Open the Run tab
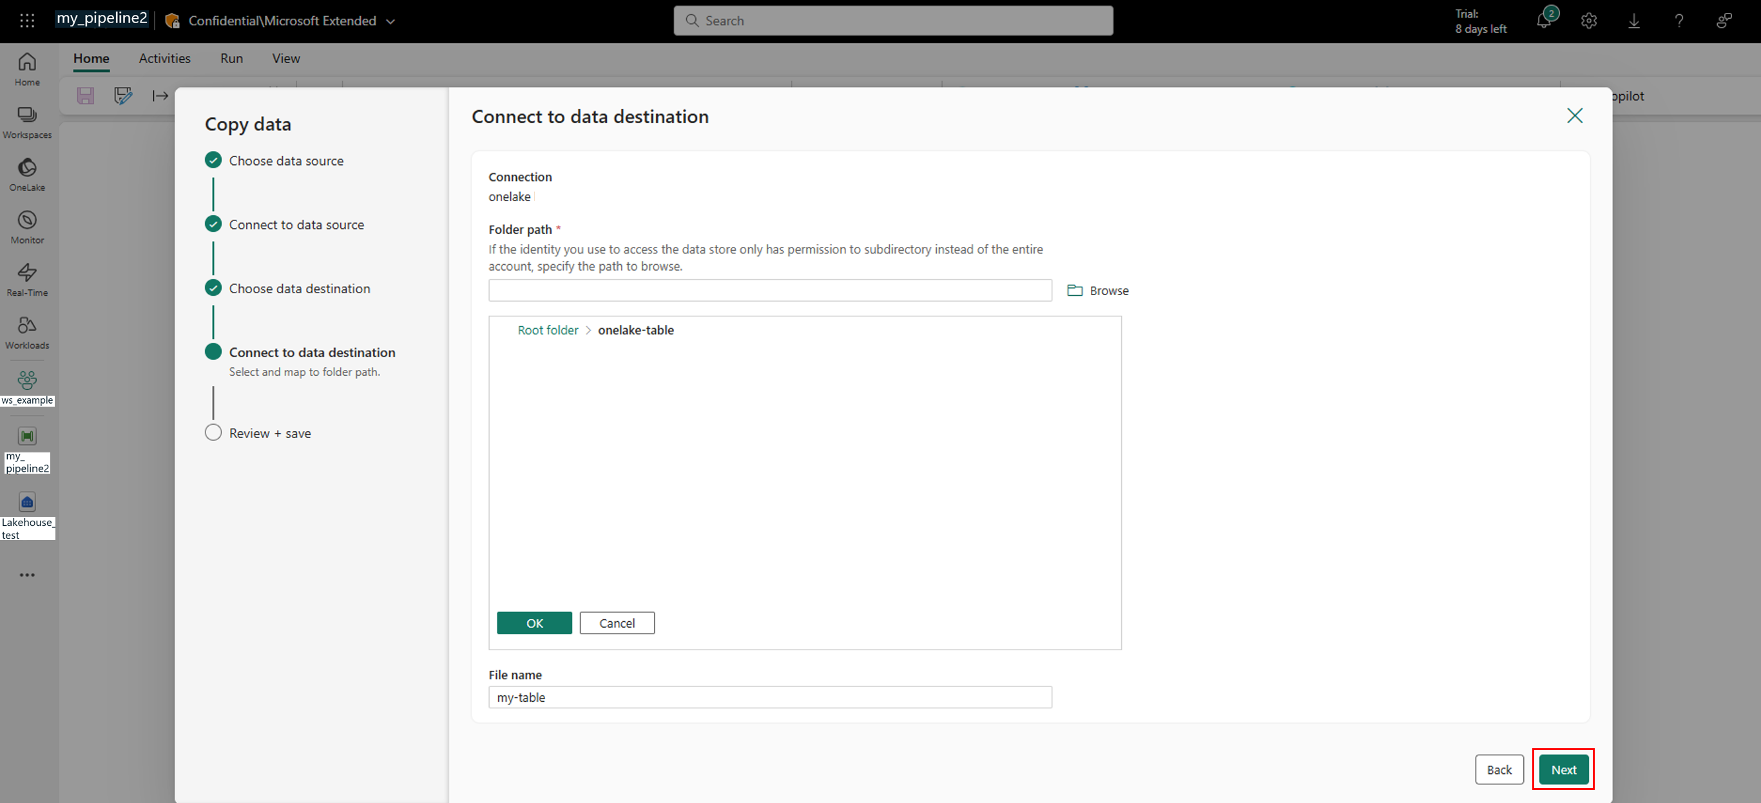The width and height of the screenshot is (1761, 803). [231, 59]
